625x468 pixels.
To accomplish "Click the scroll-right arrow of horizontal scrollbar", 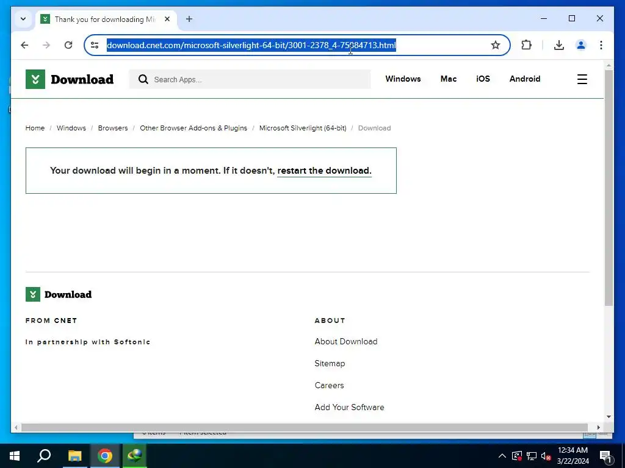I will 598,427.
